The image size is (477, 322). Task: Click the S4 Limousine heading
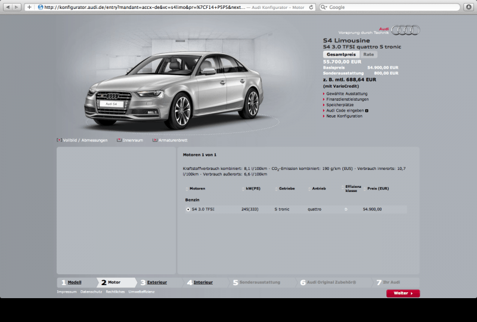pos(346,41)
